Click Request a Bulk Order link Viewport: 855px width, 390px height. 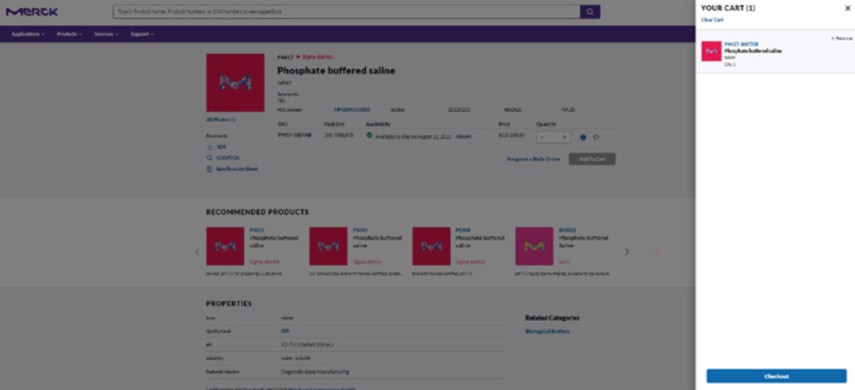tap(533, 159)
